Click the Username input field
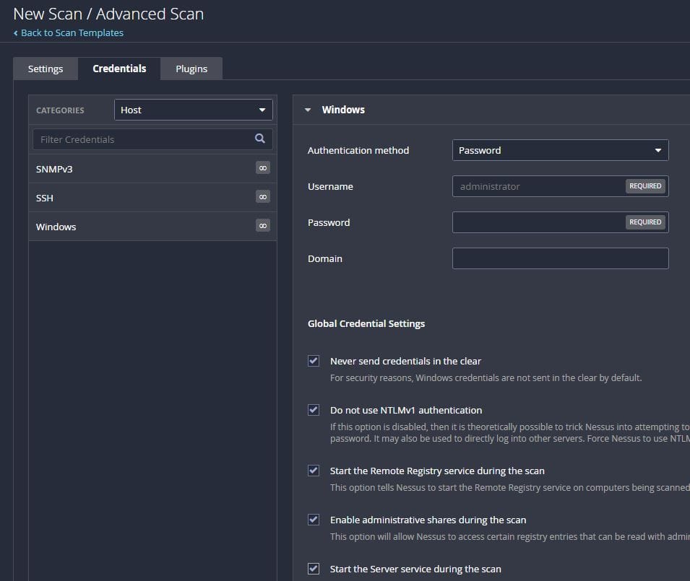 [560, 186]
